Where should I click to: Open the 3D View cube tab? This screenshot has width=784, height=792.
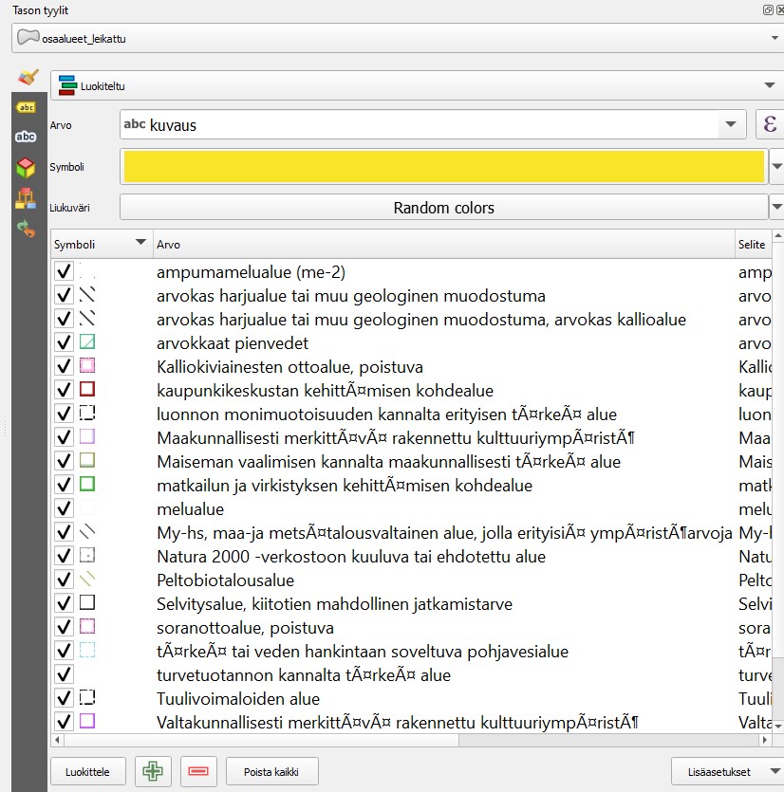coord(26,167)
